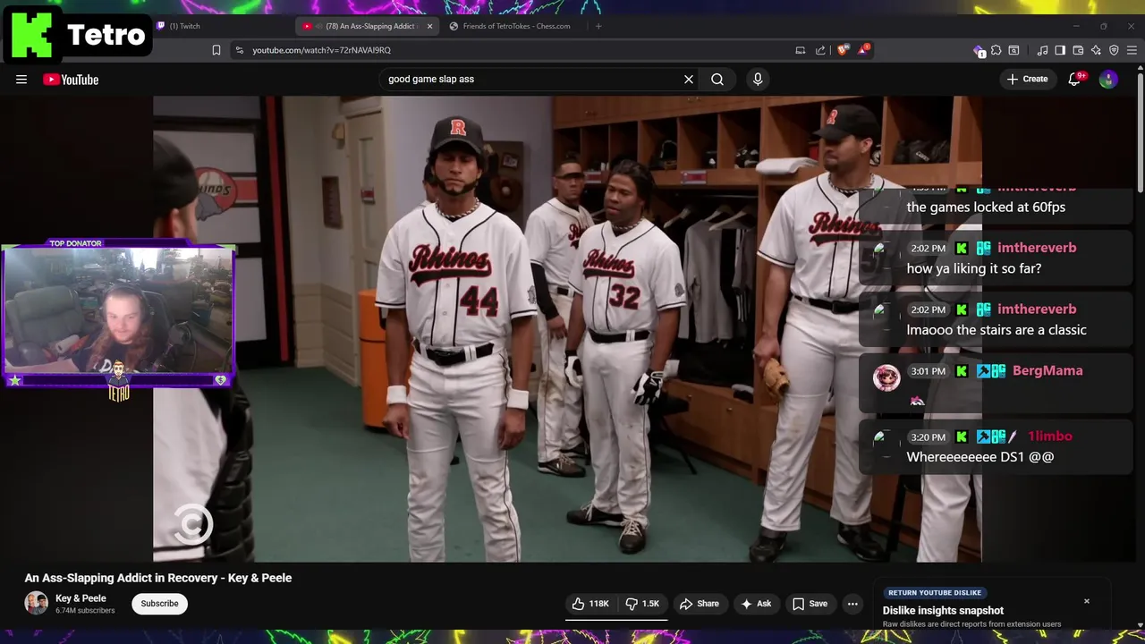Open a new browser tab
This screenshot has width=1145, height=644.
(598, 26)
